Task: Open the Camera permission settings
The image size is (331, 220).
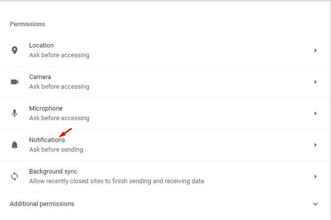Action: pos(165,82)
